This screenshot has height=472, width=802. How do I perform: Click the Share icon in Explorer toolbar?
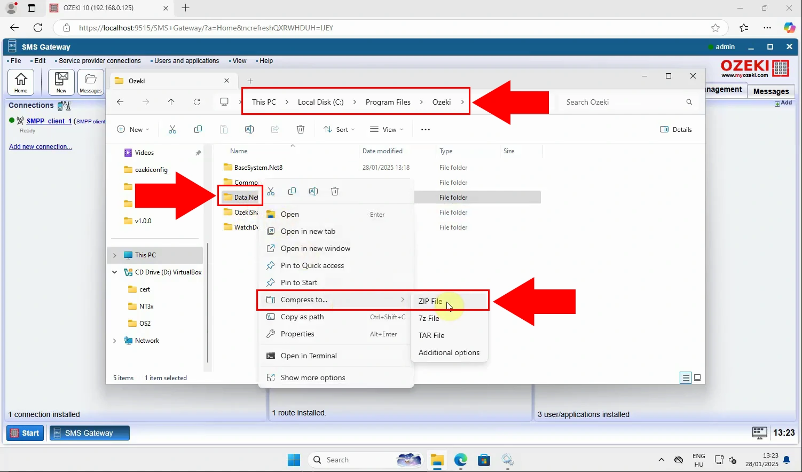tap(275, 129)
